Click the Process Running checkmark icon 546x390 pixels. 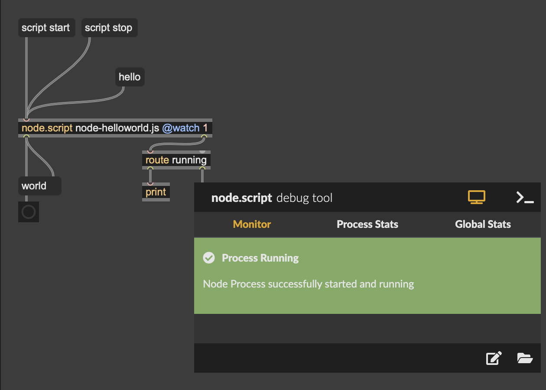pyautogui.click(x=209, y=258)
